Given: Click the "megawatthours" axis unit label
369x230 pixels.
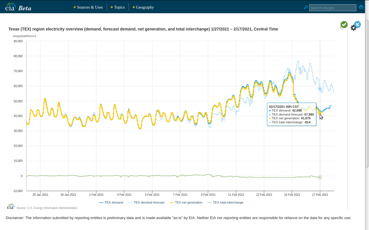Looking at the screenshot, I should tap(25, 36).
